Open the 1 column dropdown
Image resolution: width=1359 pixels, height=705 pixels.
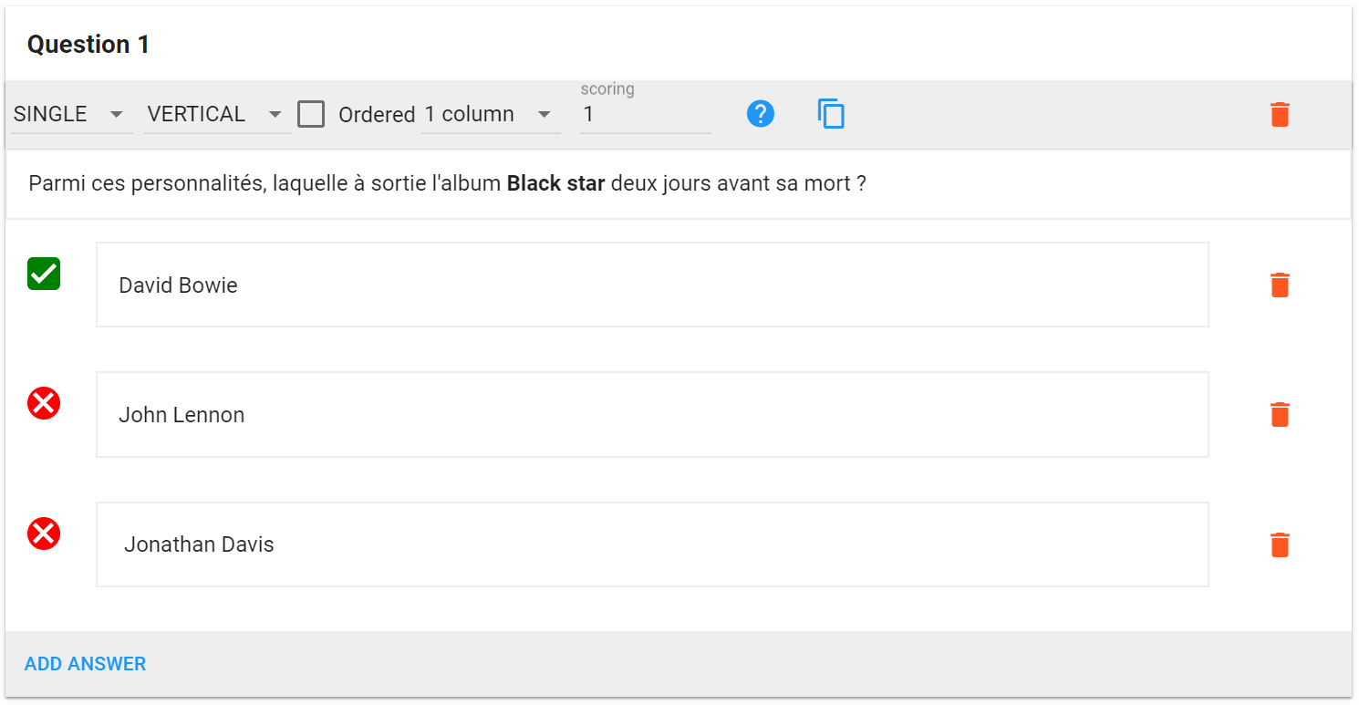click(x=491, y=114)
